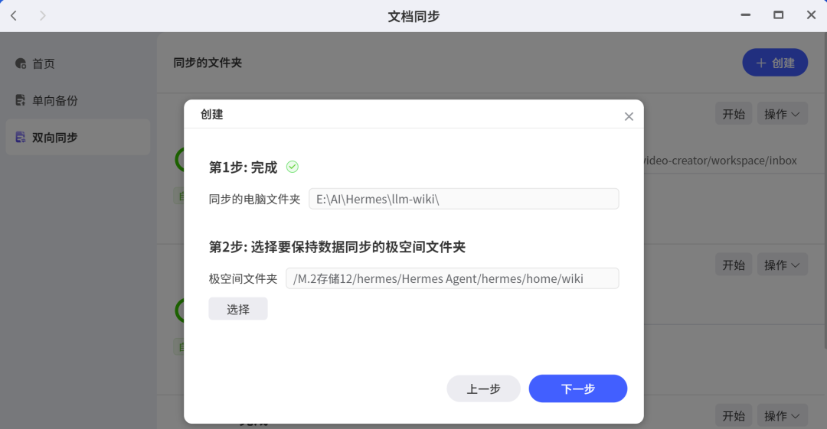Go back with the left arrow icon

14,16
